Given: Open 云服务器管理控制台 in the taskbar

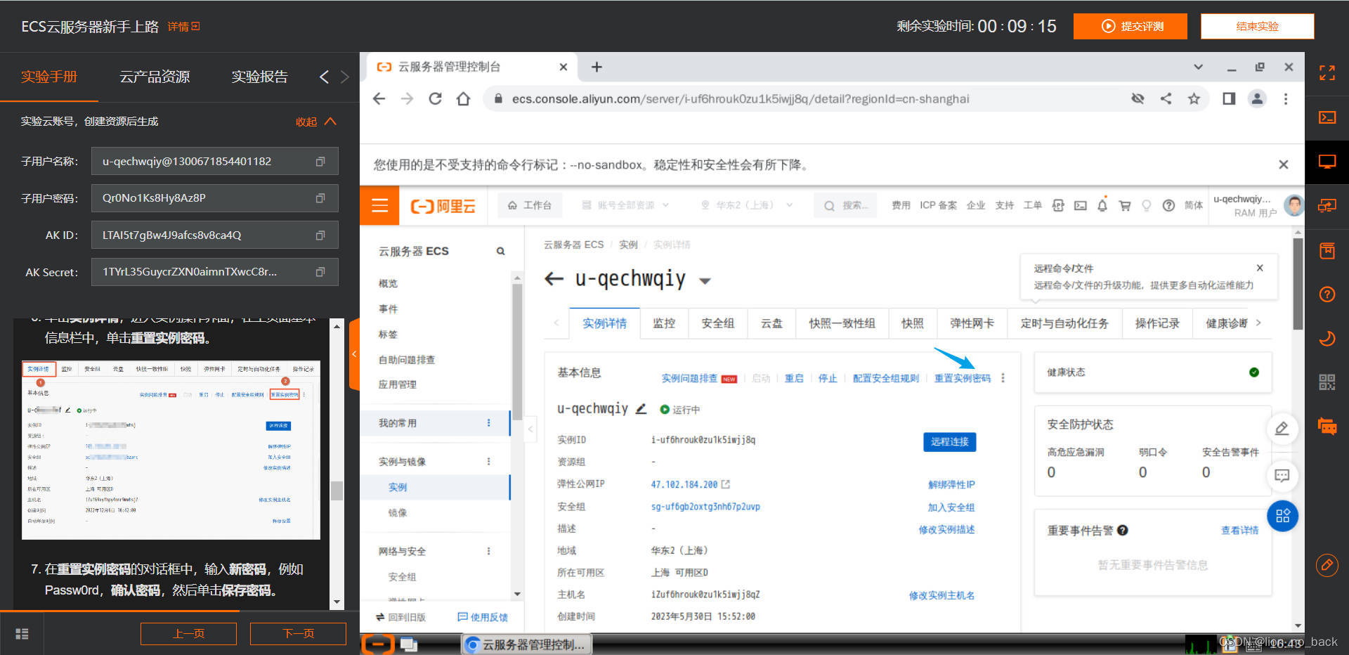Looking at the screenshot, I should (x=526, y=644).
